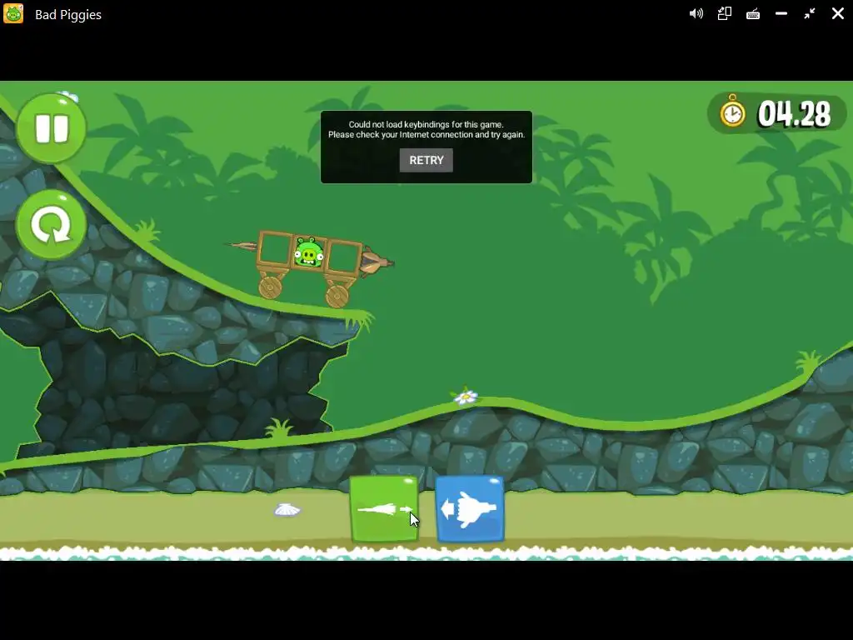Click RETRY to reload keybindings
The height and width of the screenshot is (640, 853).
(x=426, y=161)
